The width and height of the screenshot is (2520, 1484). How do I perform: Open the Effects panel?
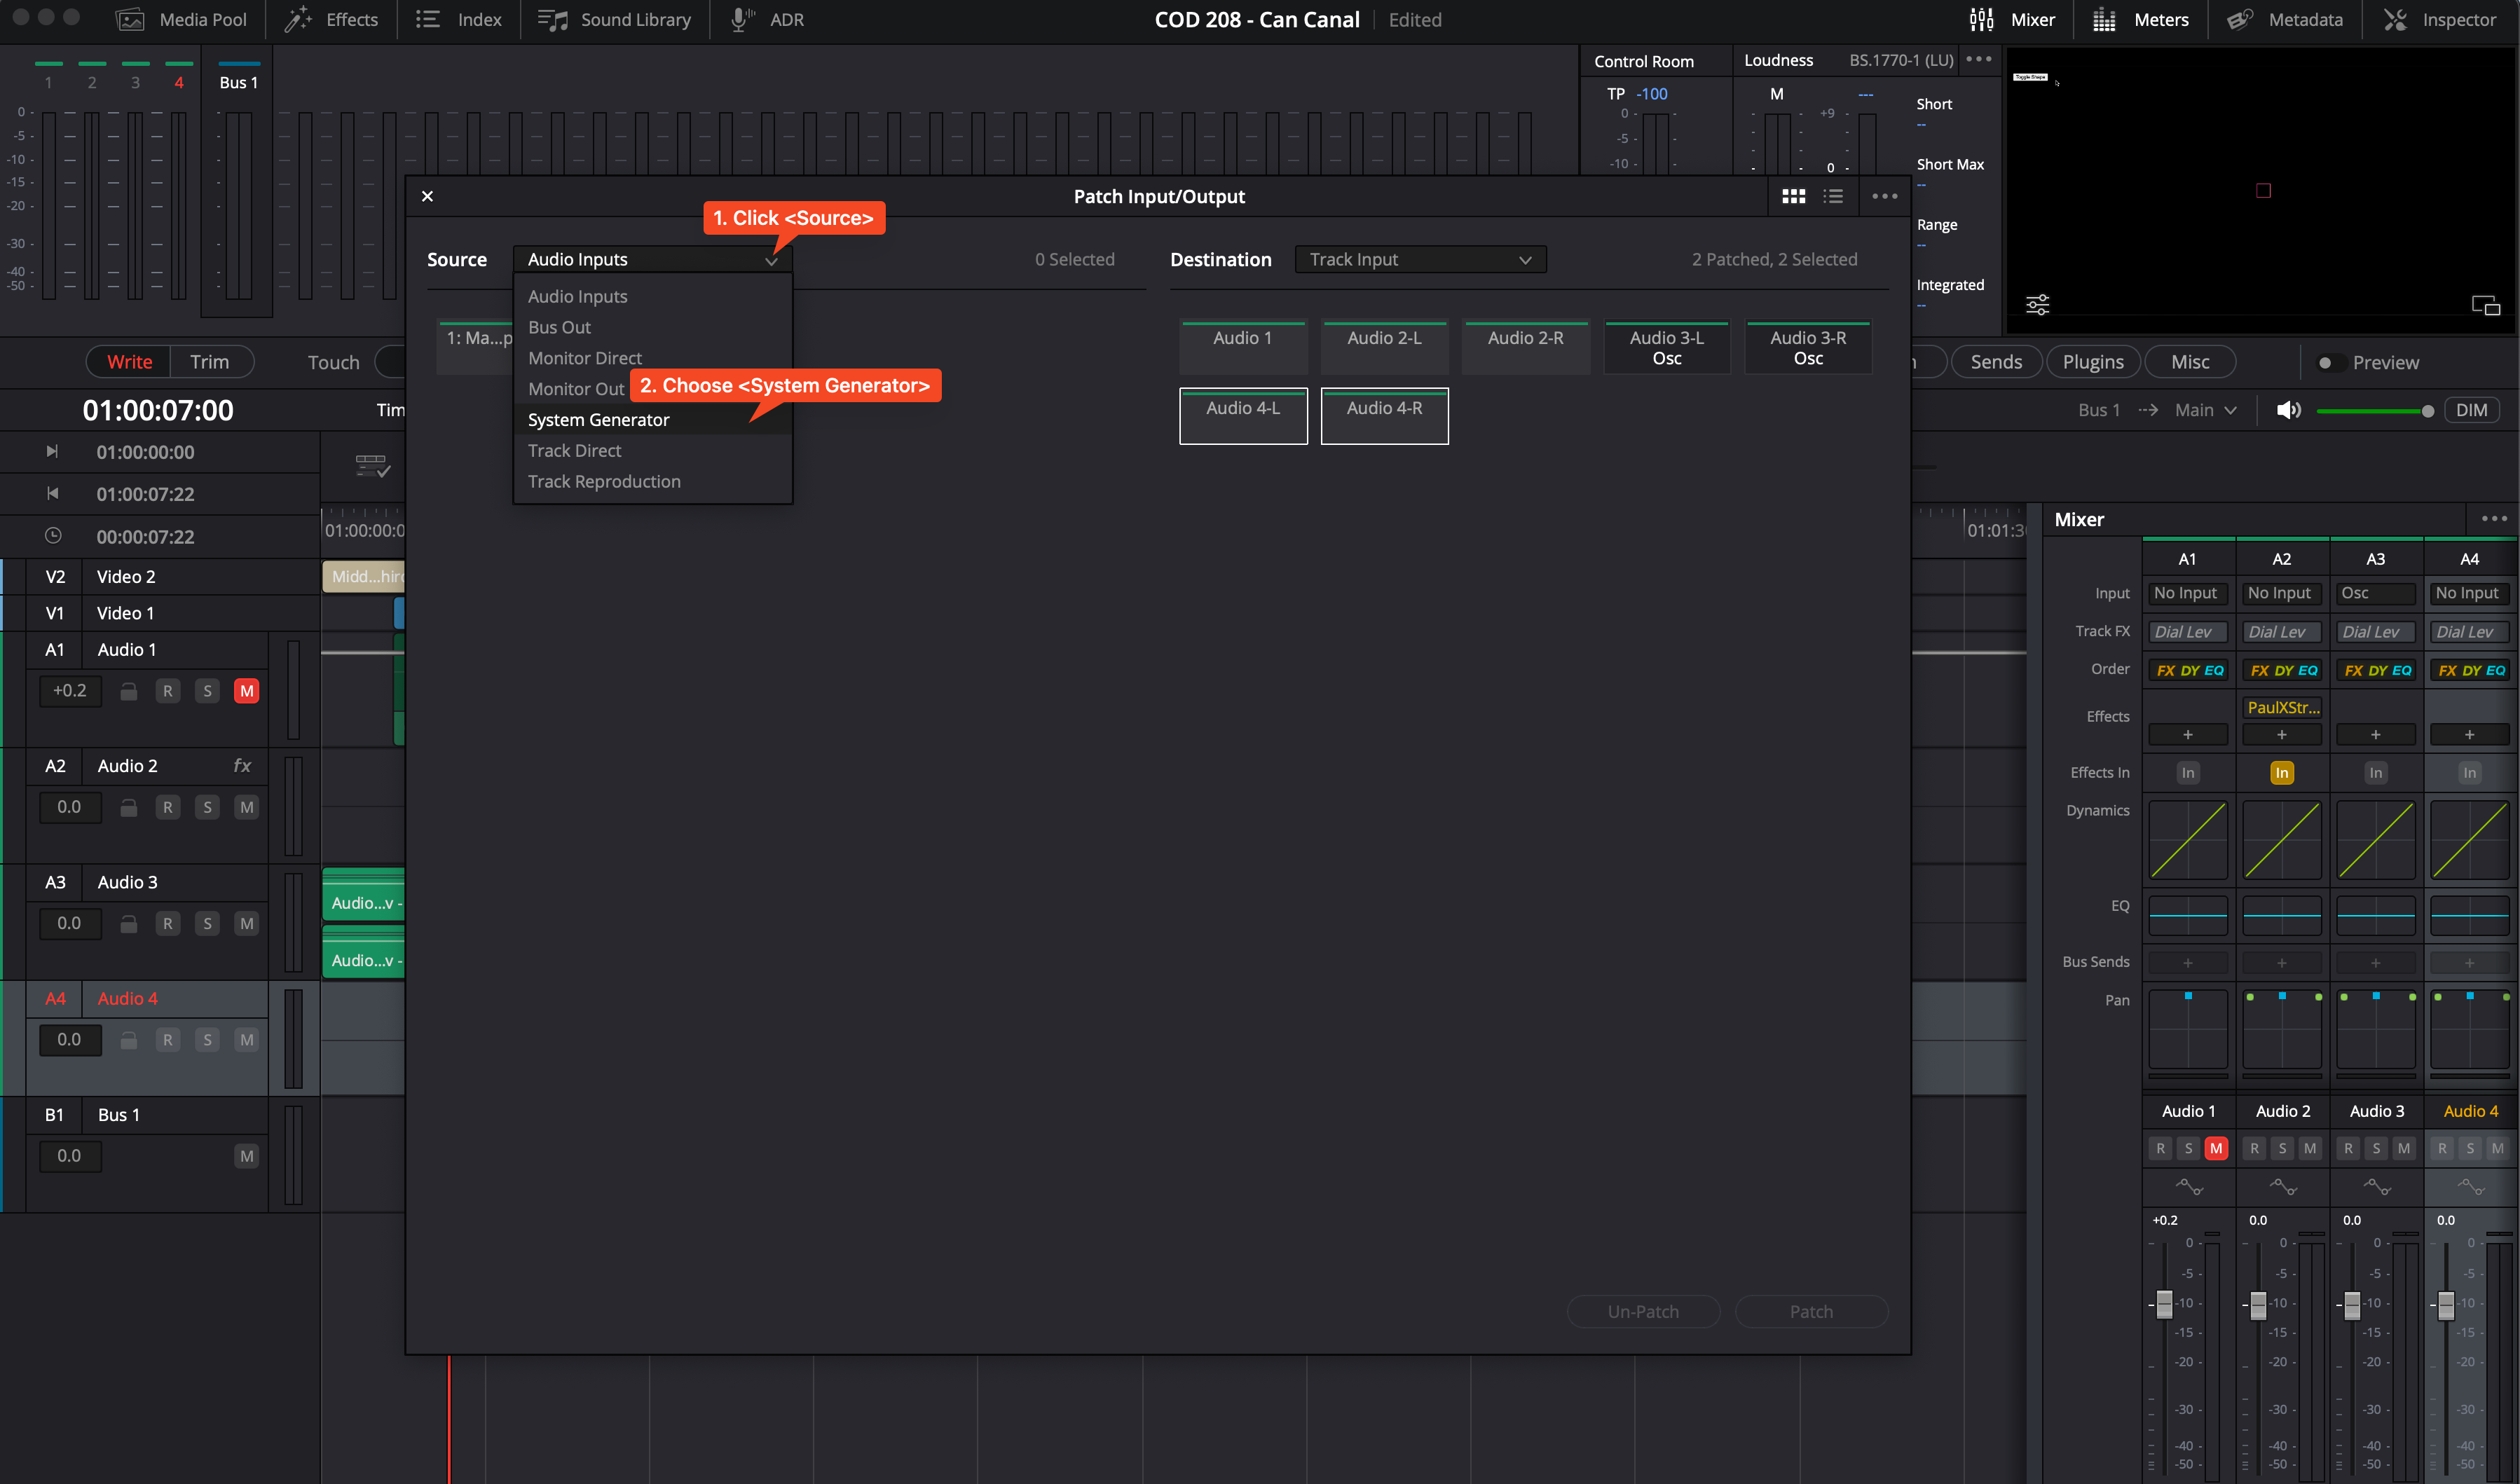click(331, 19)
